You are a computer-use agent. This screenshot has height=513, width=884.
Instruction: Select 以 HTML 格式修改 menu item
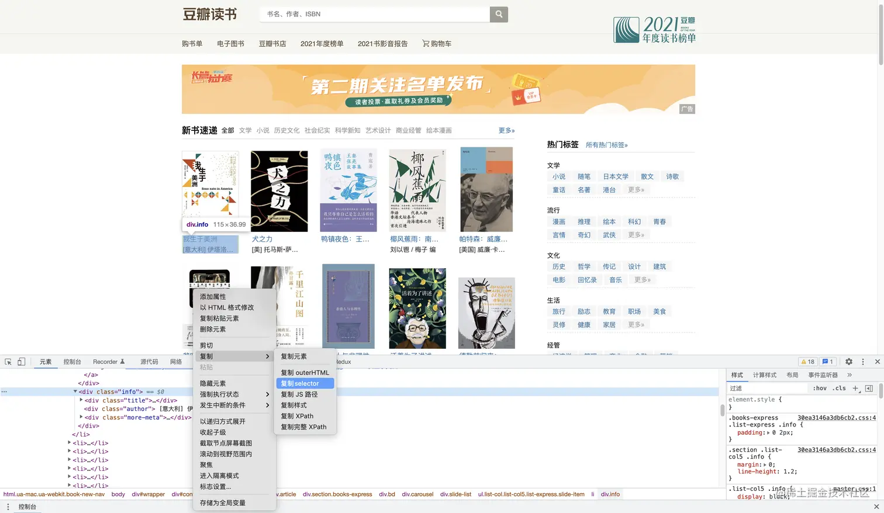[x=234, y=307]
